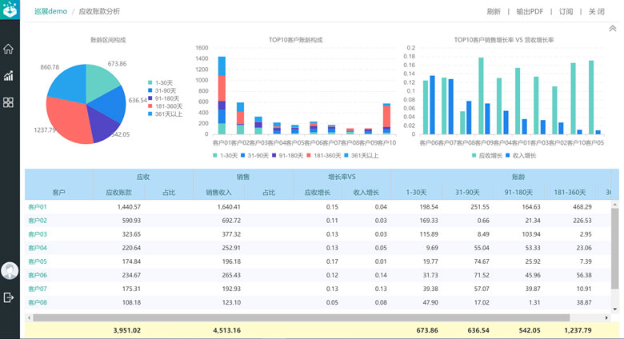Open the 客户01 link in the table

point(38,207)
